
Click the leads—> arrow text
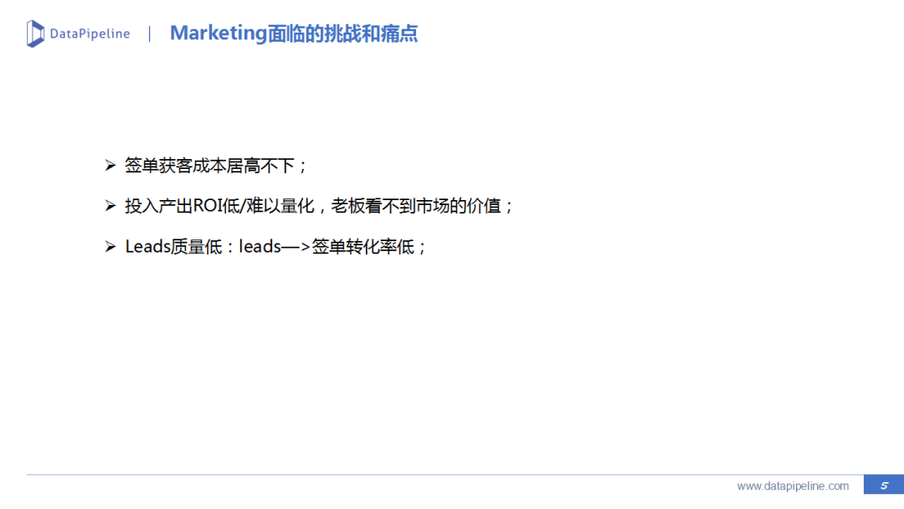point(275,247)
